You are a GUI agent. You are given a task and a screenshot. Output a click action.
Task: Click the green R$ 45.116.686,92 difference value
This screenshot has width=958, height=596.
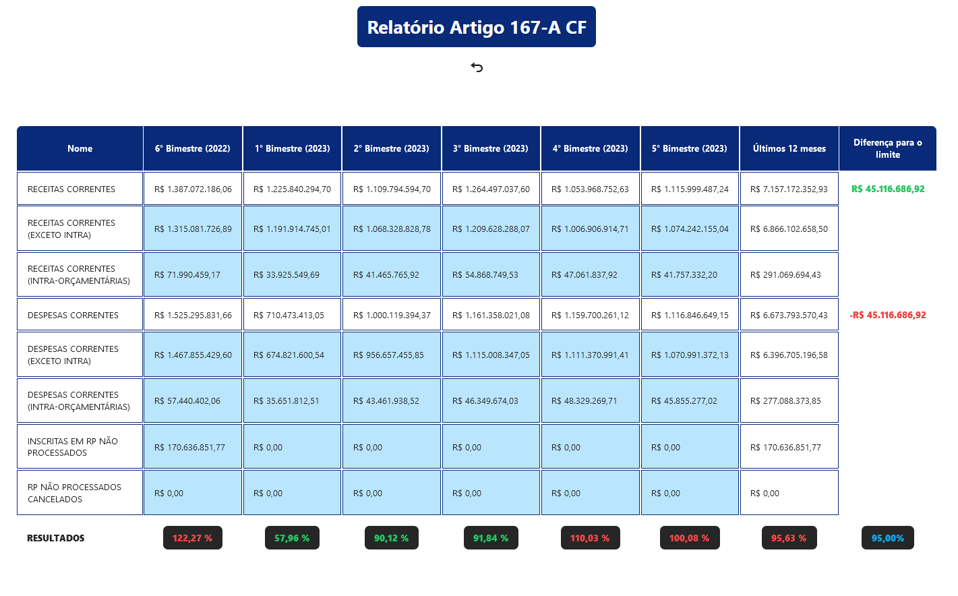tap(888, 189)
